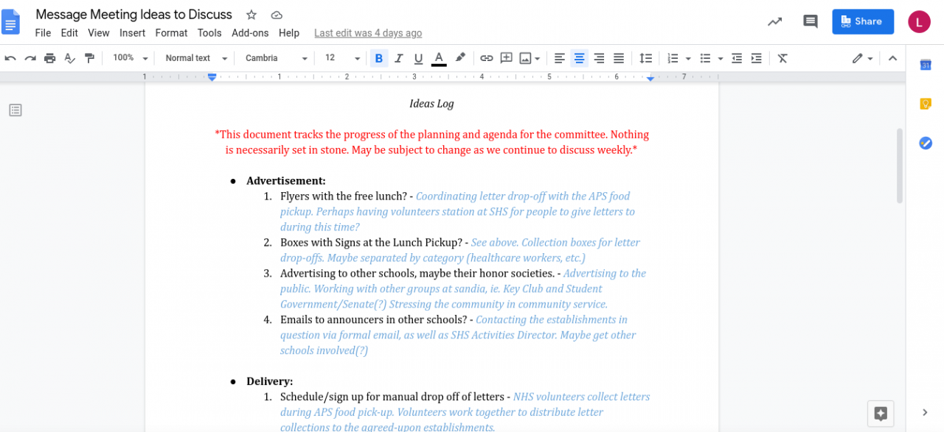Screen dimensions: 944x432
Task: Open the File menu
Action: (x=43, y=33)
